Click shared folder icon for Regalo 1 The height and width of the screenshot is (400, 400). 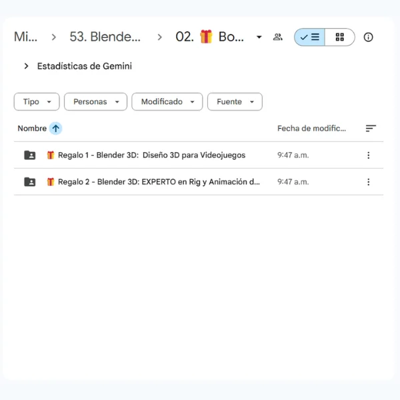click(30, 155)
